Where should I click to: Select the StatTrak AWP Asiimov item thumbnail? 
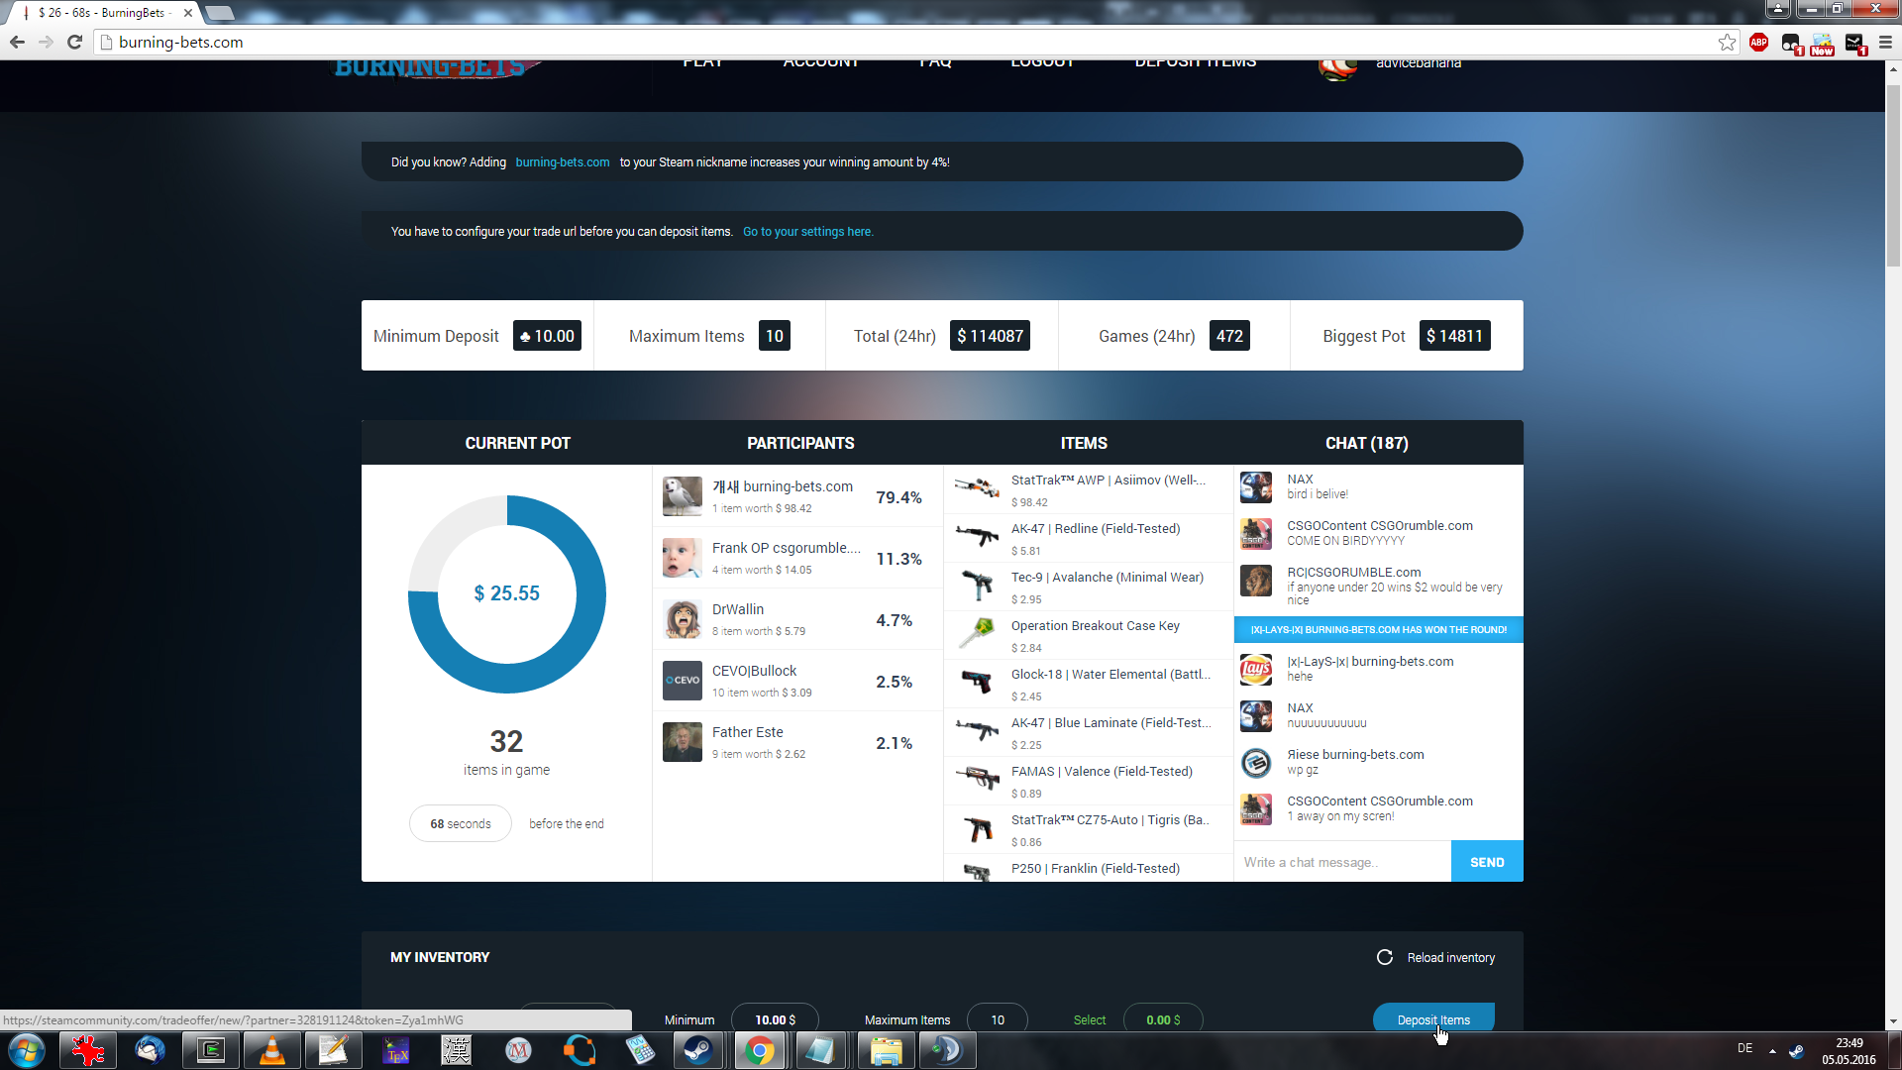pyautogui.click(x=977, y=487)
